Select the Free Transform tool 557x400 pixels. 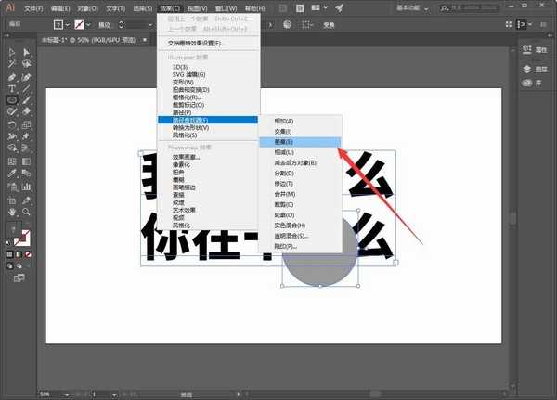pyautogui.click(x=26, y=136)
